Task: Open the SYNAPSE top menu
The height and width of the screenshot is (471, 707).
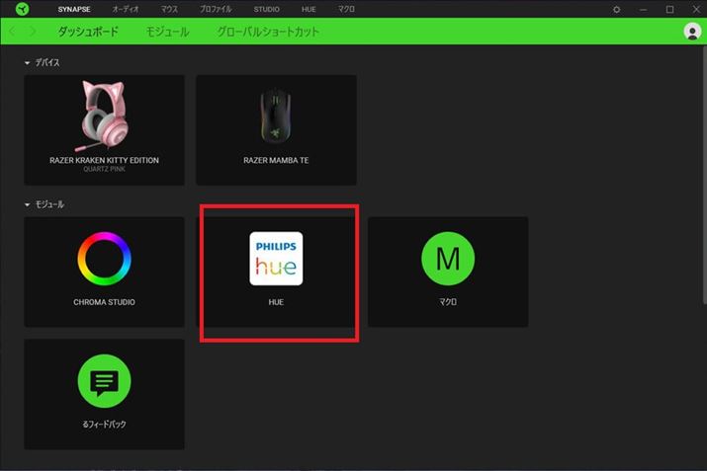Action: [x=74, y=9]
